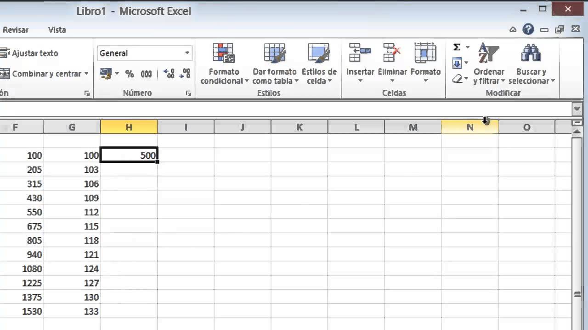Apply percent style format
Viewport: 588px width, 330px height.
(130, 73)
